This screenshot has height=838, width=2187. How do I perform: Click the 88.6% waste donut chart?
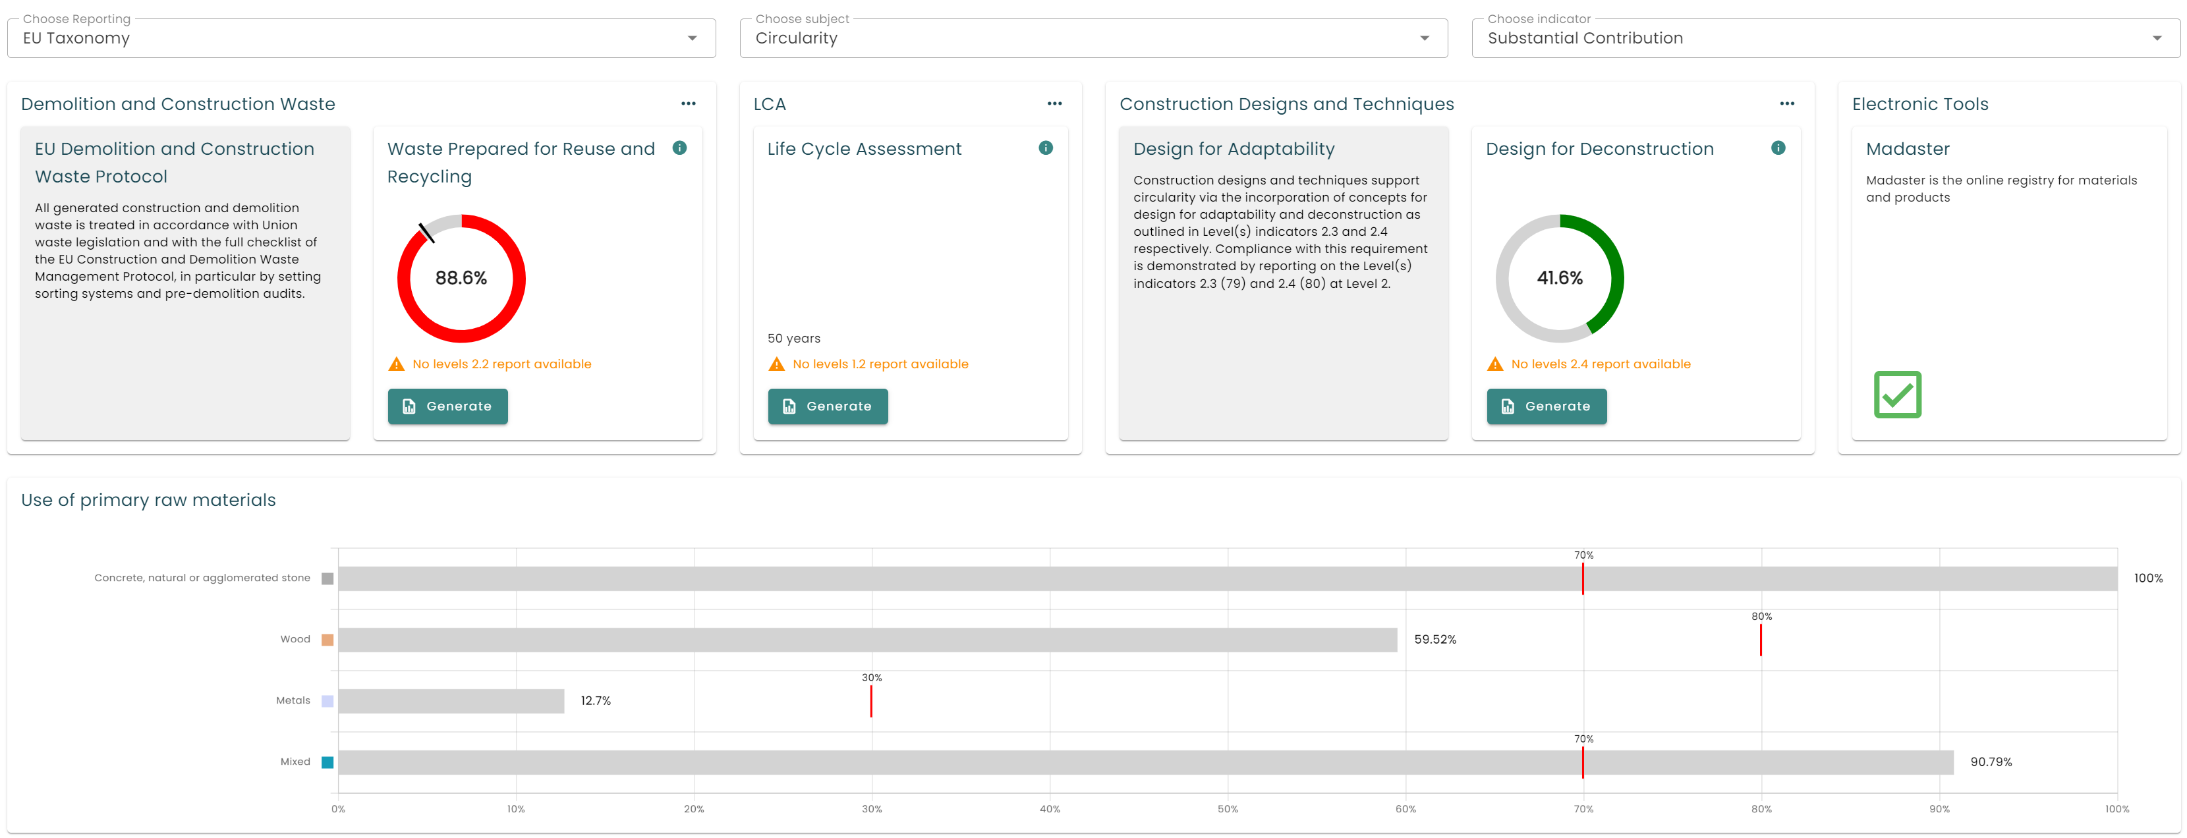[461, 279]
